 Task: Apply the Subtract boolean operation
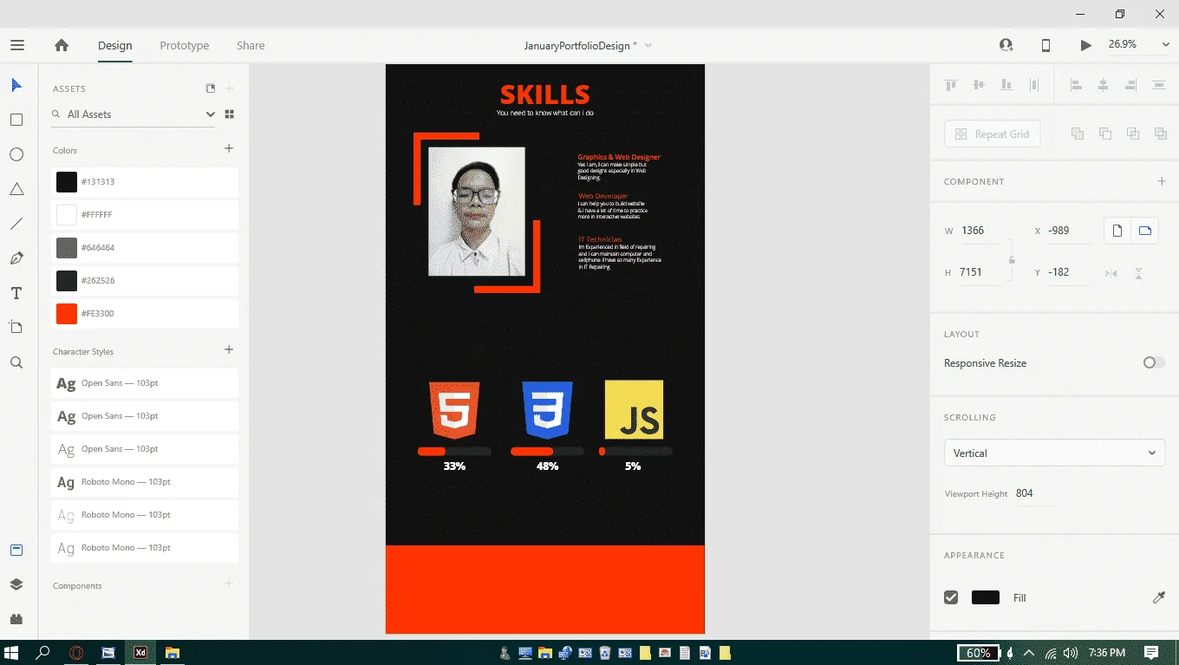pos(1105,134)
